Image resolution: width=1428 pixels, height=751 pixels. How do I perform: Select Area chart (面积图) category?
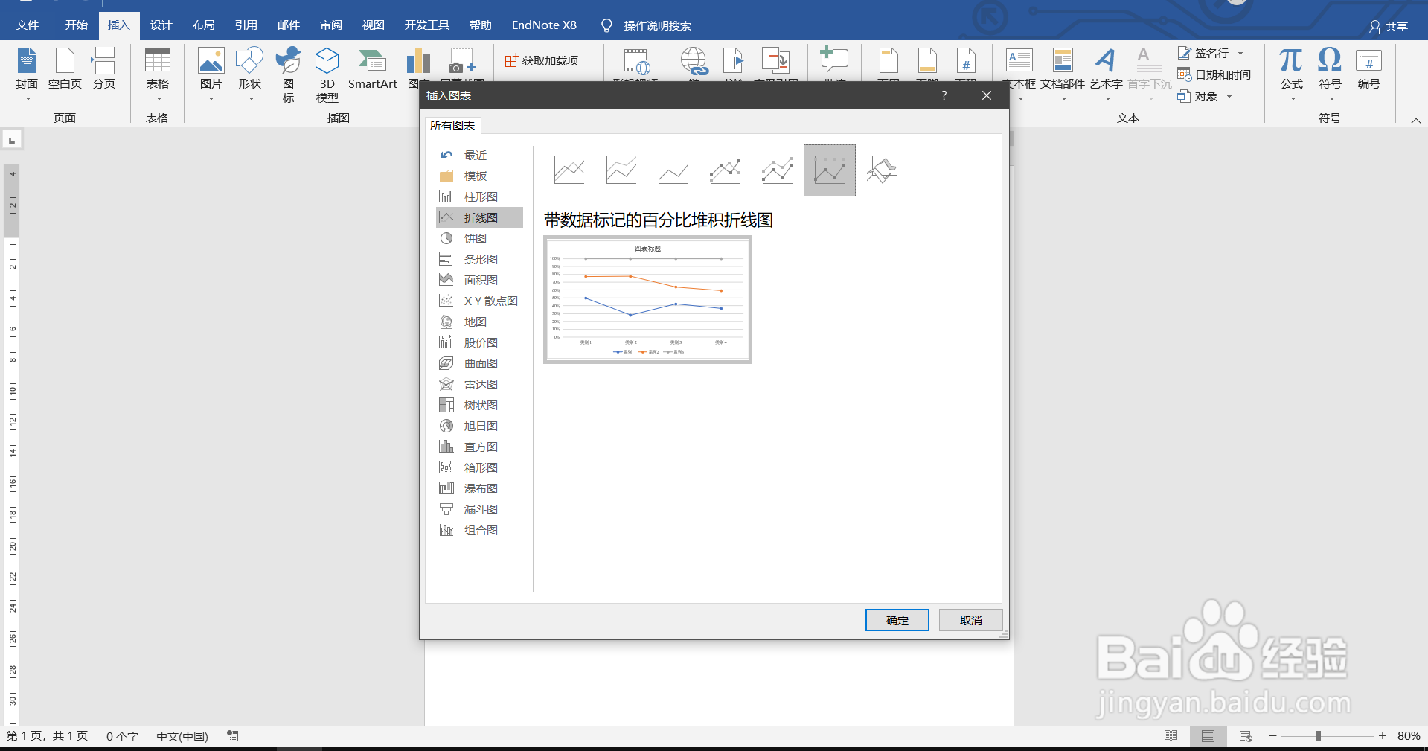point(479,280)
